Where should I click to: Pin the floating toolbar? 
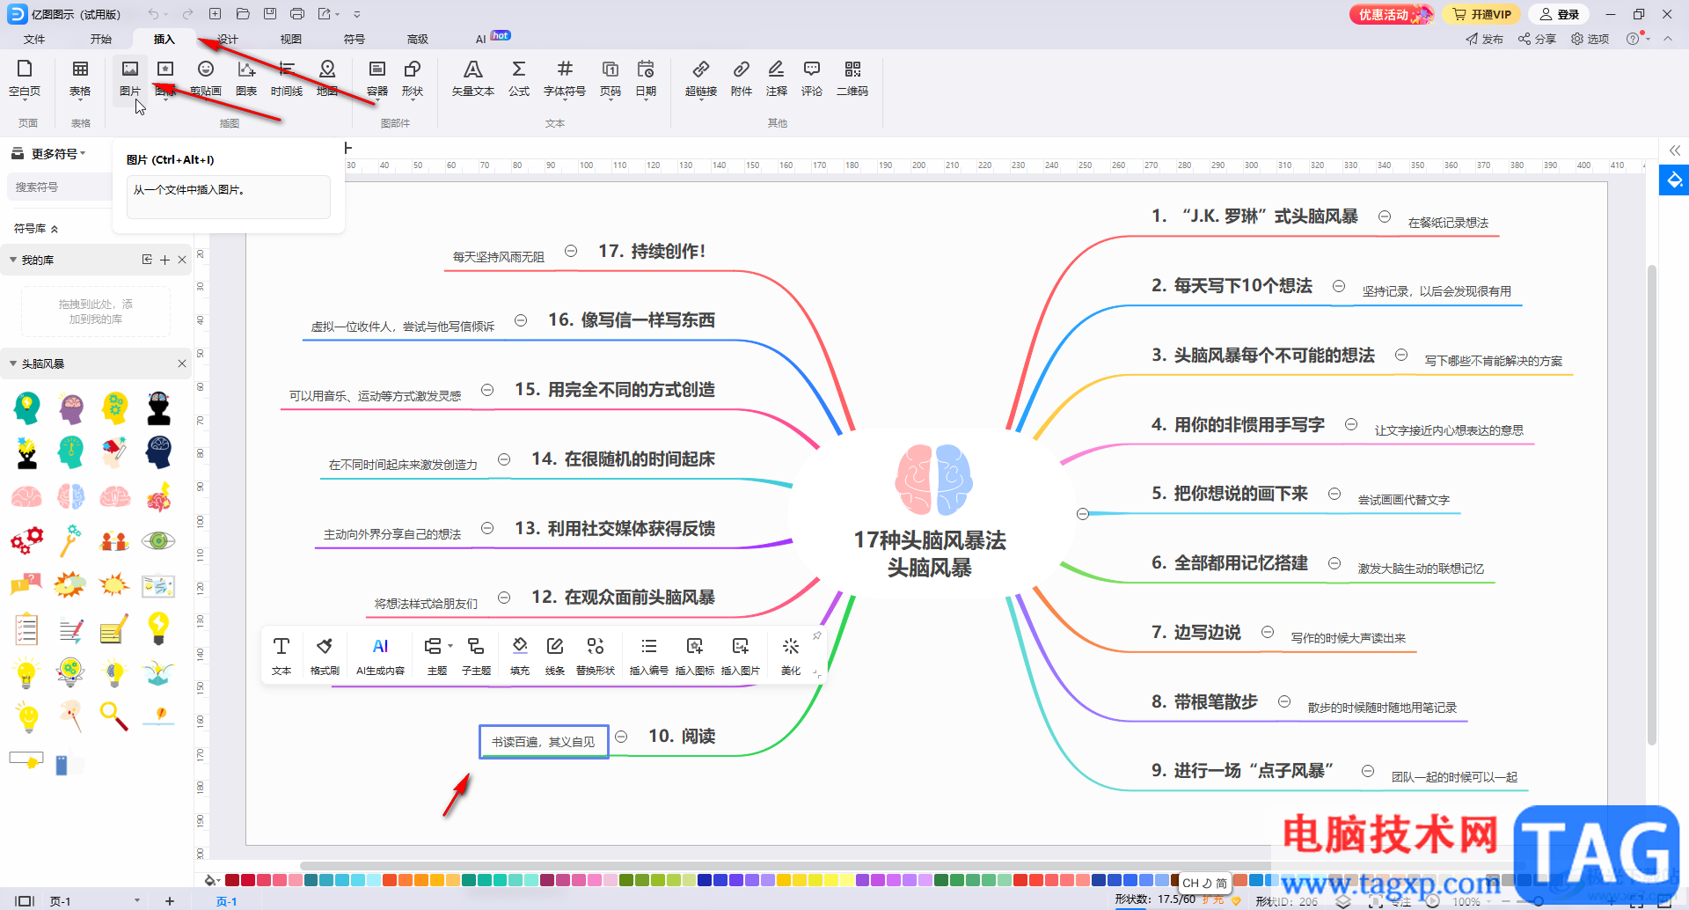[x=817, y=635]
